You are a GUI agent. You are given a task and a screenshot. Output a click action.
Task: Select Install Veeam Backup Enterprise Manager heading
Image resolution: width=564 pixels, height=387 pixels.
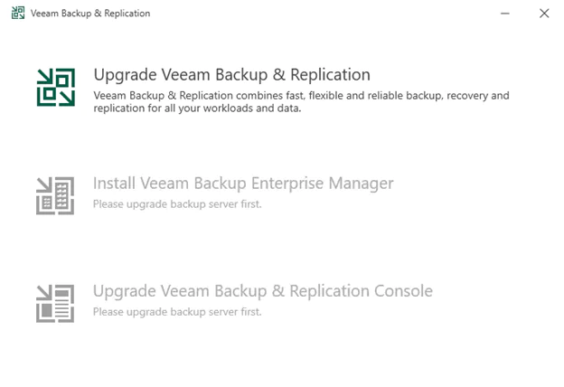pos(243,184)
